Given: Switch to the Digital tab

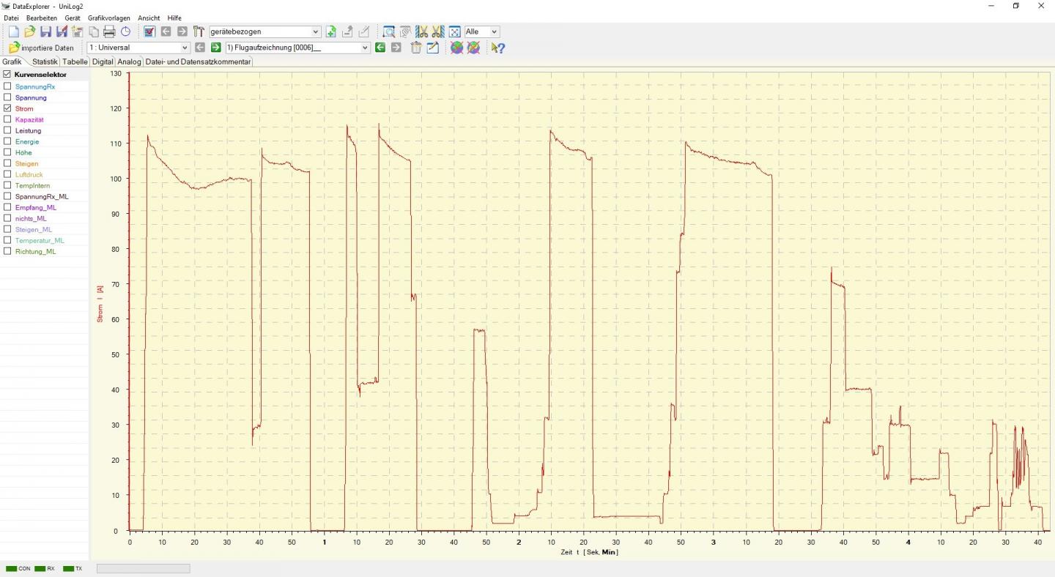Looking at the screenshot, I should click(x=103, y=62).
